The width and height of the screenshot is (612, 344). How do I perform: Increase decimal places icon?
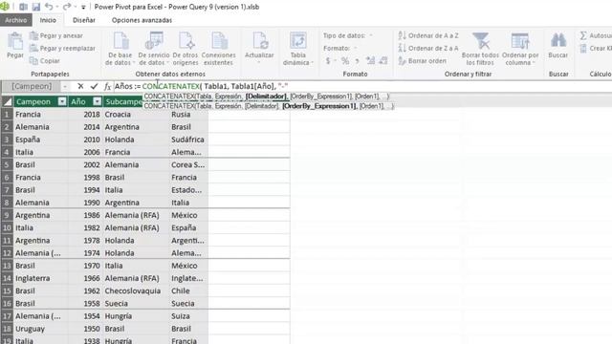(x=370, y=61)
